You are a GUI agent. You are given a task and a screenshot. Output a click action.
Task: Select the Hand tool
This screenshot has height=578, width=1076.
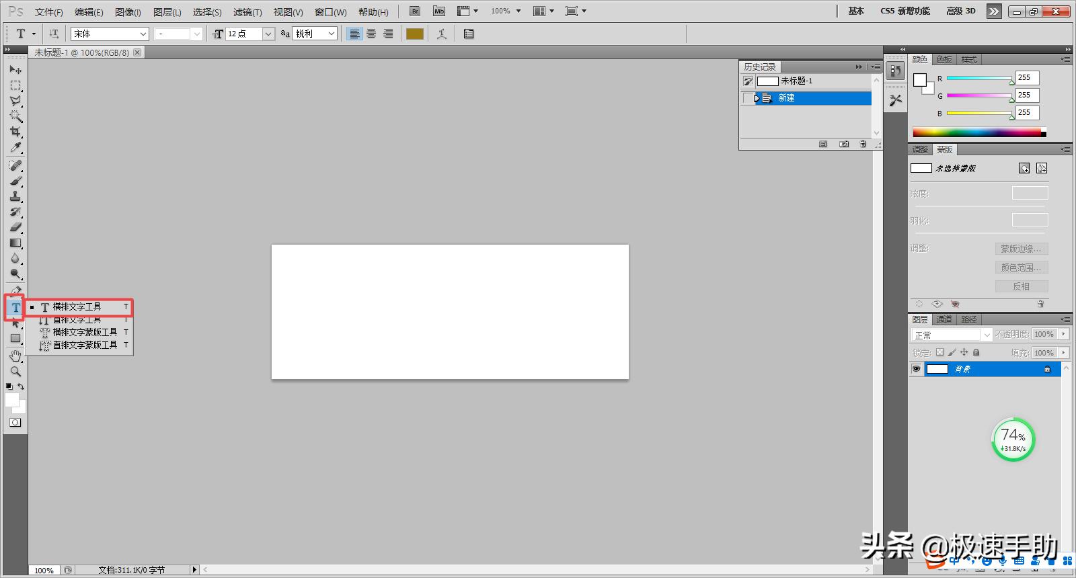[x=15, y=356]
